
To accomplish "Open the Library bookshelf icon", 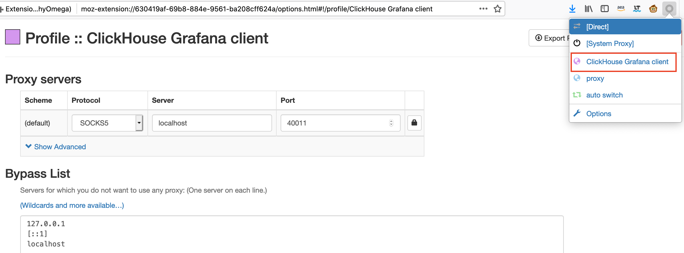I will 589,9.
